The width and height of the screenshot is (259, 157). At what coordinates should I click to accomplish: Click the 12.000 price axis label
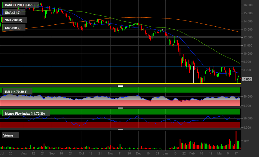click(x=248, y=38)
